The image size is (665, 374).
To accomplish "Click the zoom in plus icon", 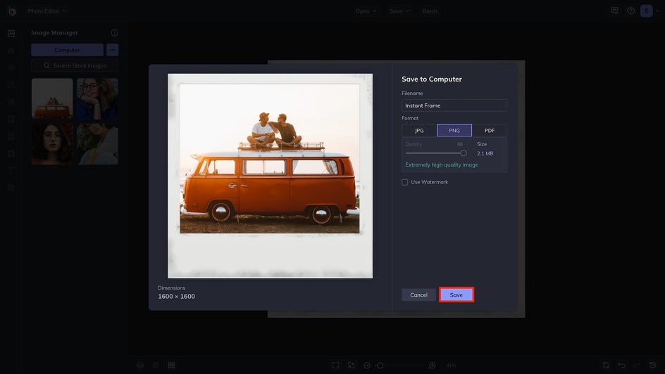I will click(x=432, y=365).
